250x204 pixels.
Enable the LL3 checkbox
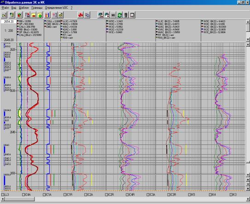click(x=3, y=195)
